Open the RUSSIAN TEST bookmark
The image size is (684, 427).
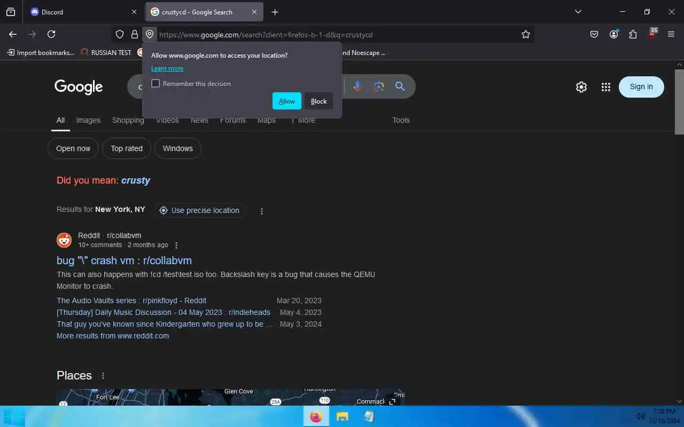pos(106,52)
